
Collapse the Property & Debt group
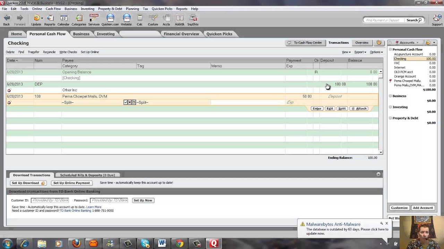point(390,118)
